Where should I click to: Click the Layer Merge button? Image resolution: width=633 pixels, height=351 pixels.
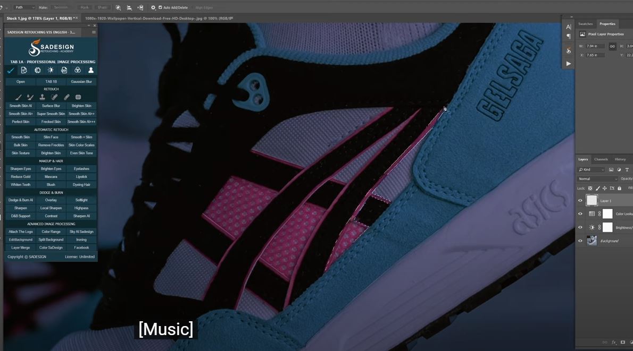pyautogui.click(x=21, y=248)
